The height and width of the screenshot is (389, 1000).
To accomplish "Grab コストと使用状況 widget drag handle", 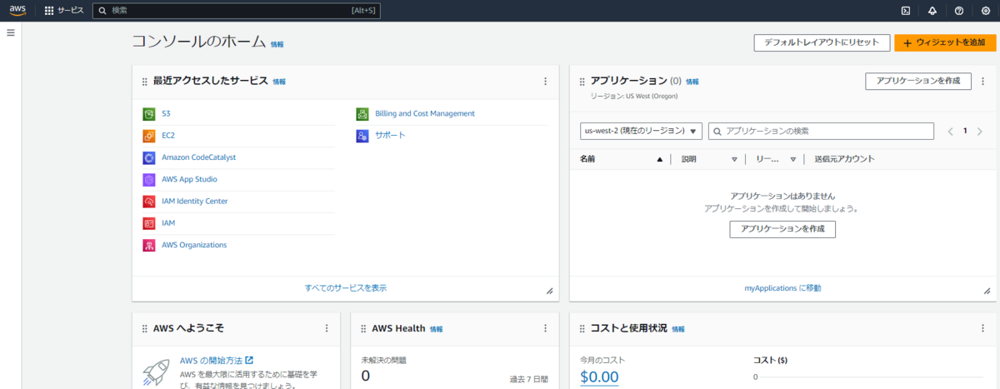I will pyautogui.click(x=582, y=329).
